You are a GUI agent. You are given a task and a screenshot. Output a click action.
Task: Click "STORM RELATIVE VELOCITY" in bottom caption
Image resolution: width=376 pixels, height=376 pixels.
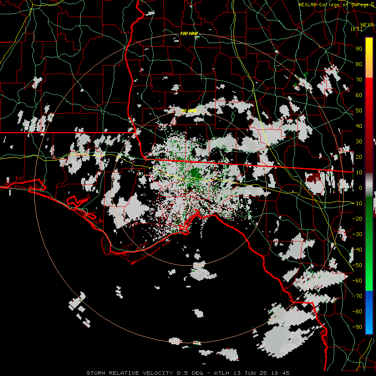pos(130,373)
